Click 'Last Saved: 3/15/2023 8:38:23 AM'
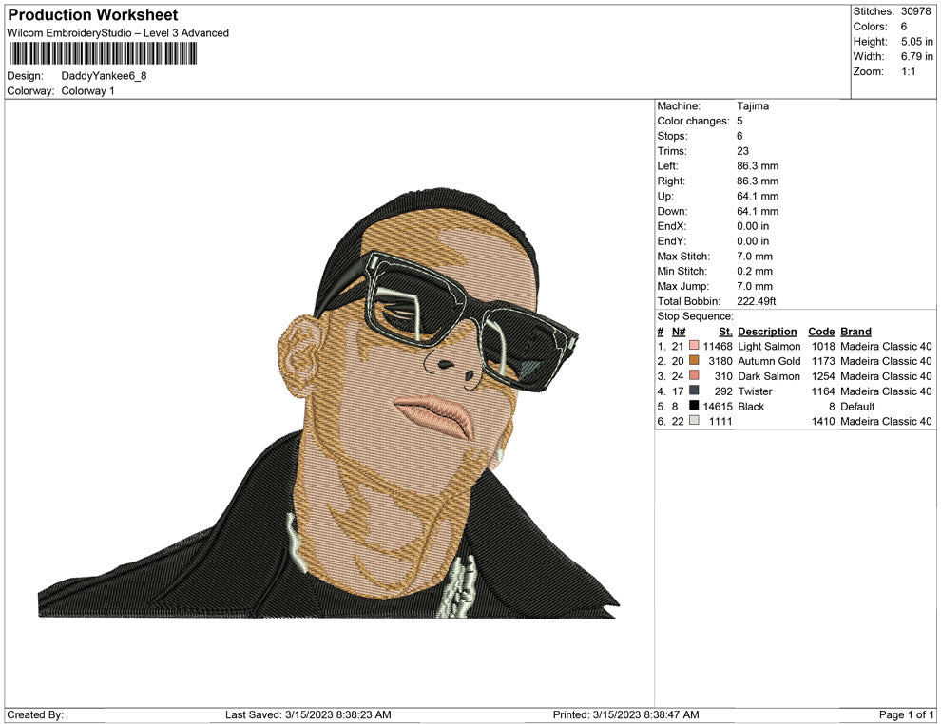 point(308,714)
